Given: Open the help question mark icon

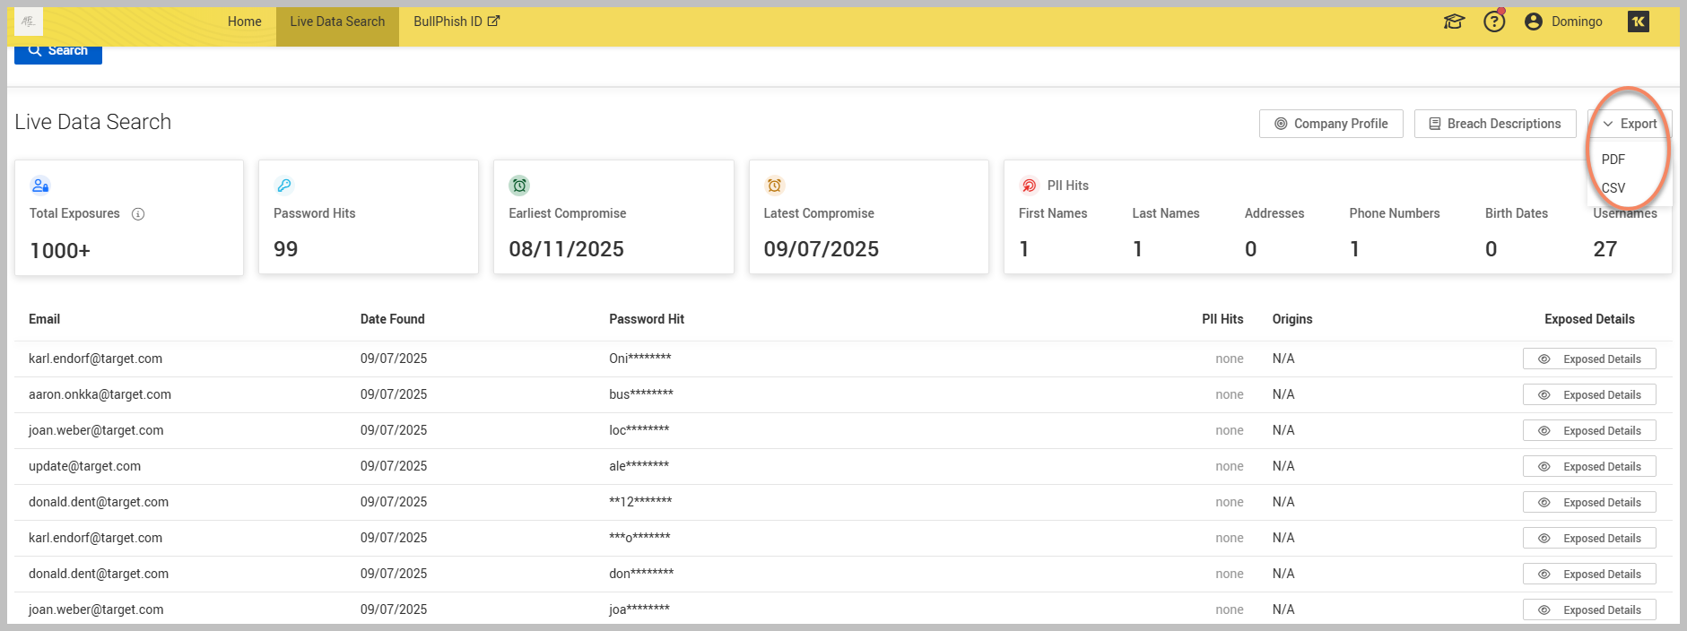Looking at the screenshot, I should 1494,22.
